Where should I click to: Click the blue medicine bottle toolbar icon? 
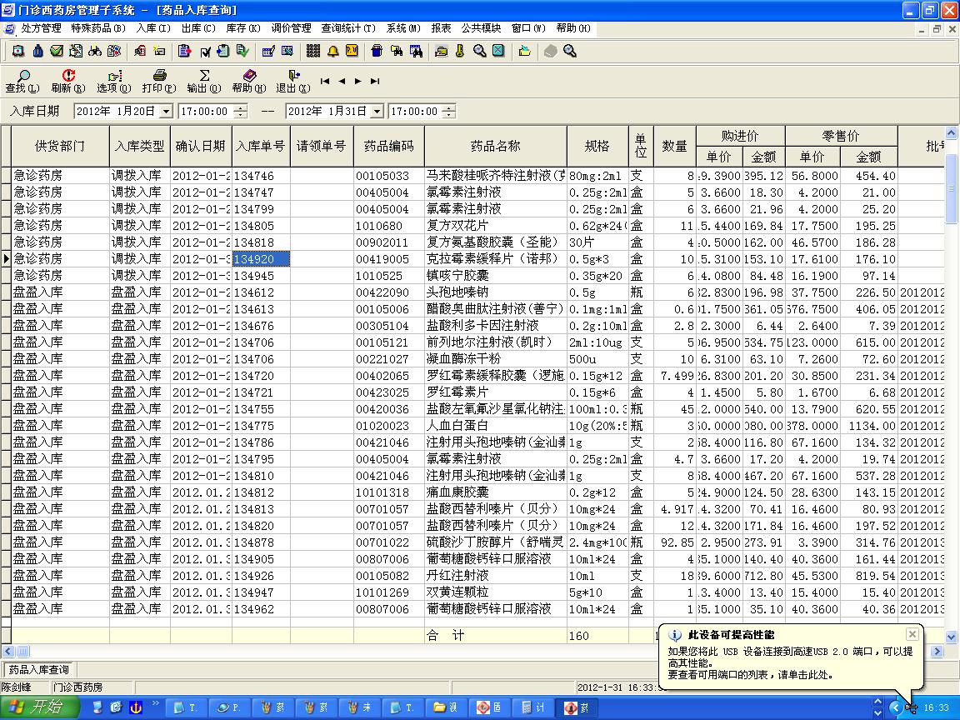tap(38, 51)
